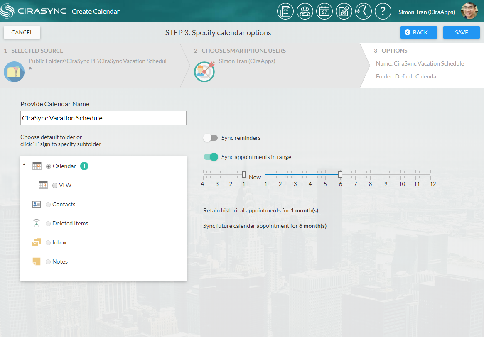Click inside the calendar name input field
Image resolution: width=484 pixels, height=337 pixels.
103,118
